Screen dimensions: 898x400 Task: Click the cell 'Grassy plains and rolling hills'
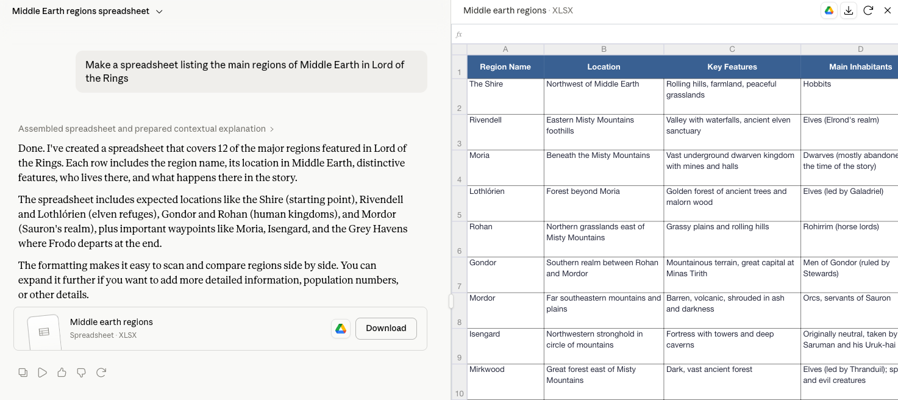point(732,239)
